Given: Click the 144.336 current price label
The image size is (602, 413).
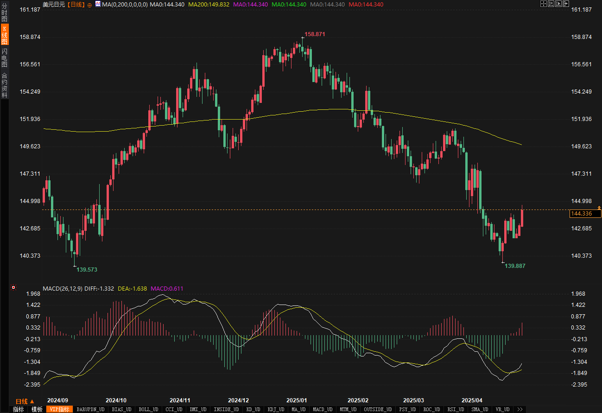Looking at the screenshot, I should (x=581, y=213).
